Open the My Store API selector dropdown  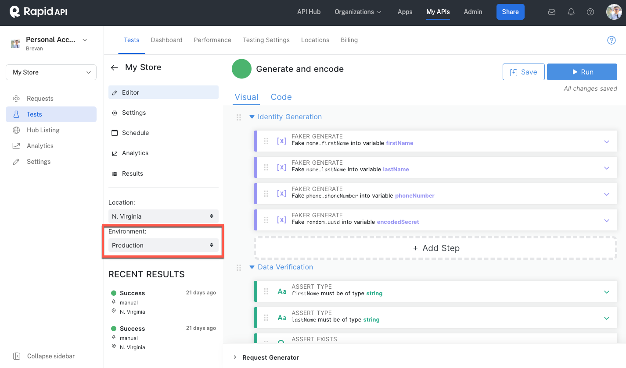click(x=51, y=72)
